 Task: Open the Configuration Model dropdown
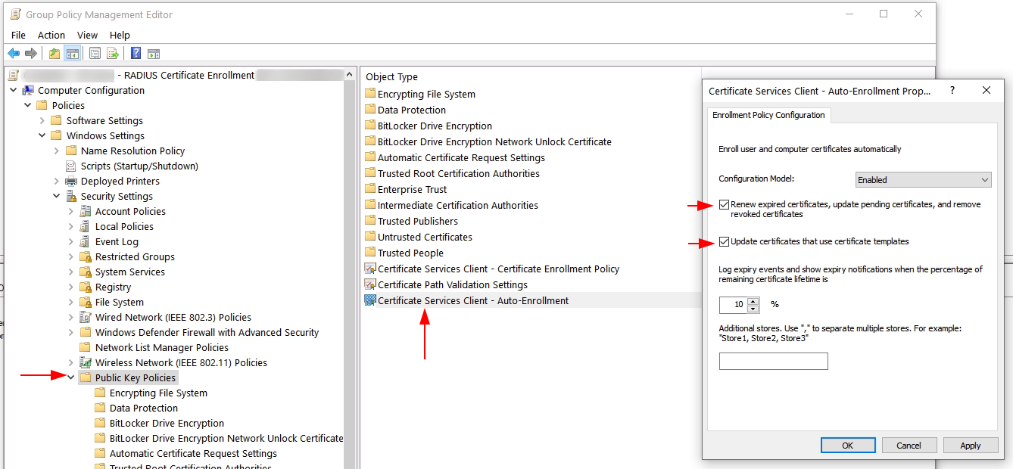pyautogui.click(x=922, y=180)
